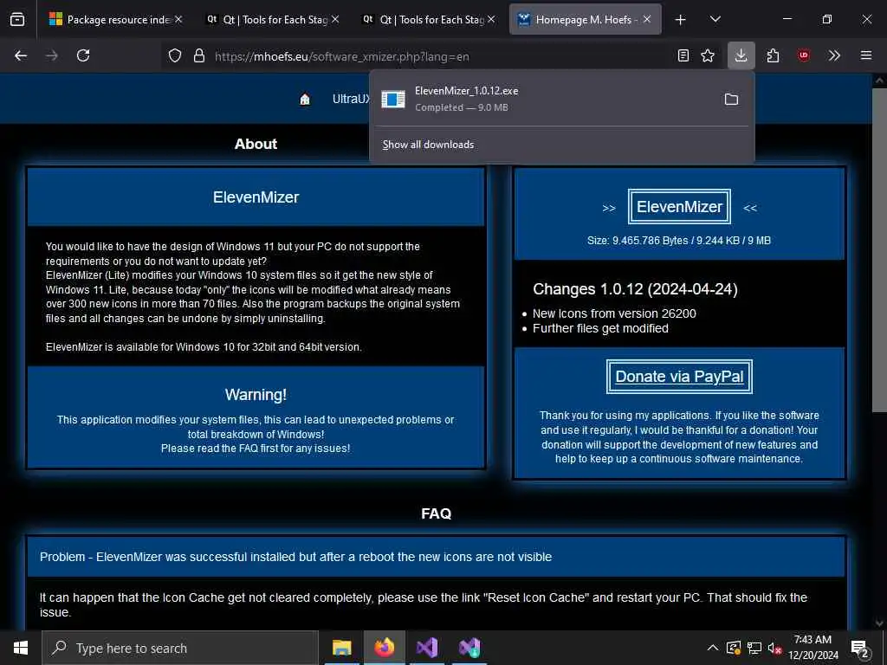The height and width of the screenshot is (665, 887).
Task: Close the Homepage M. Hoefs tab
Action: tap(647, 19)
